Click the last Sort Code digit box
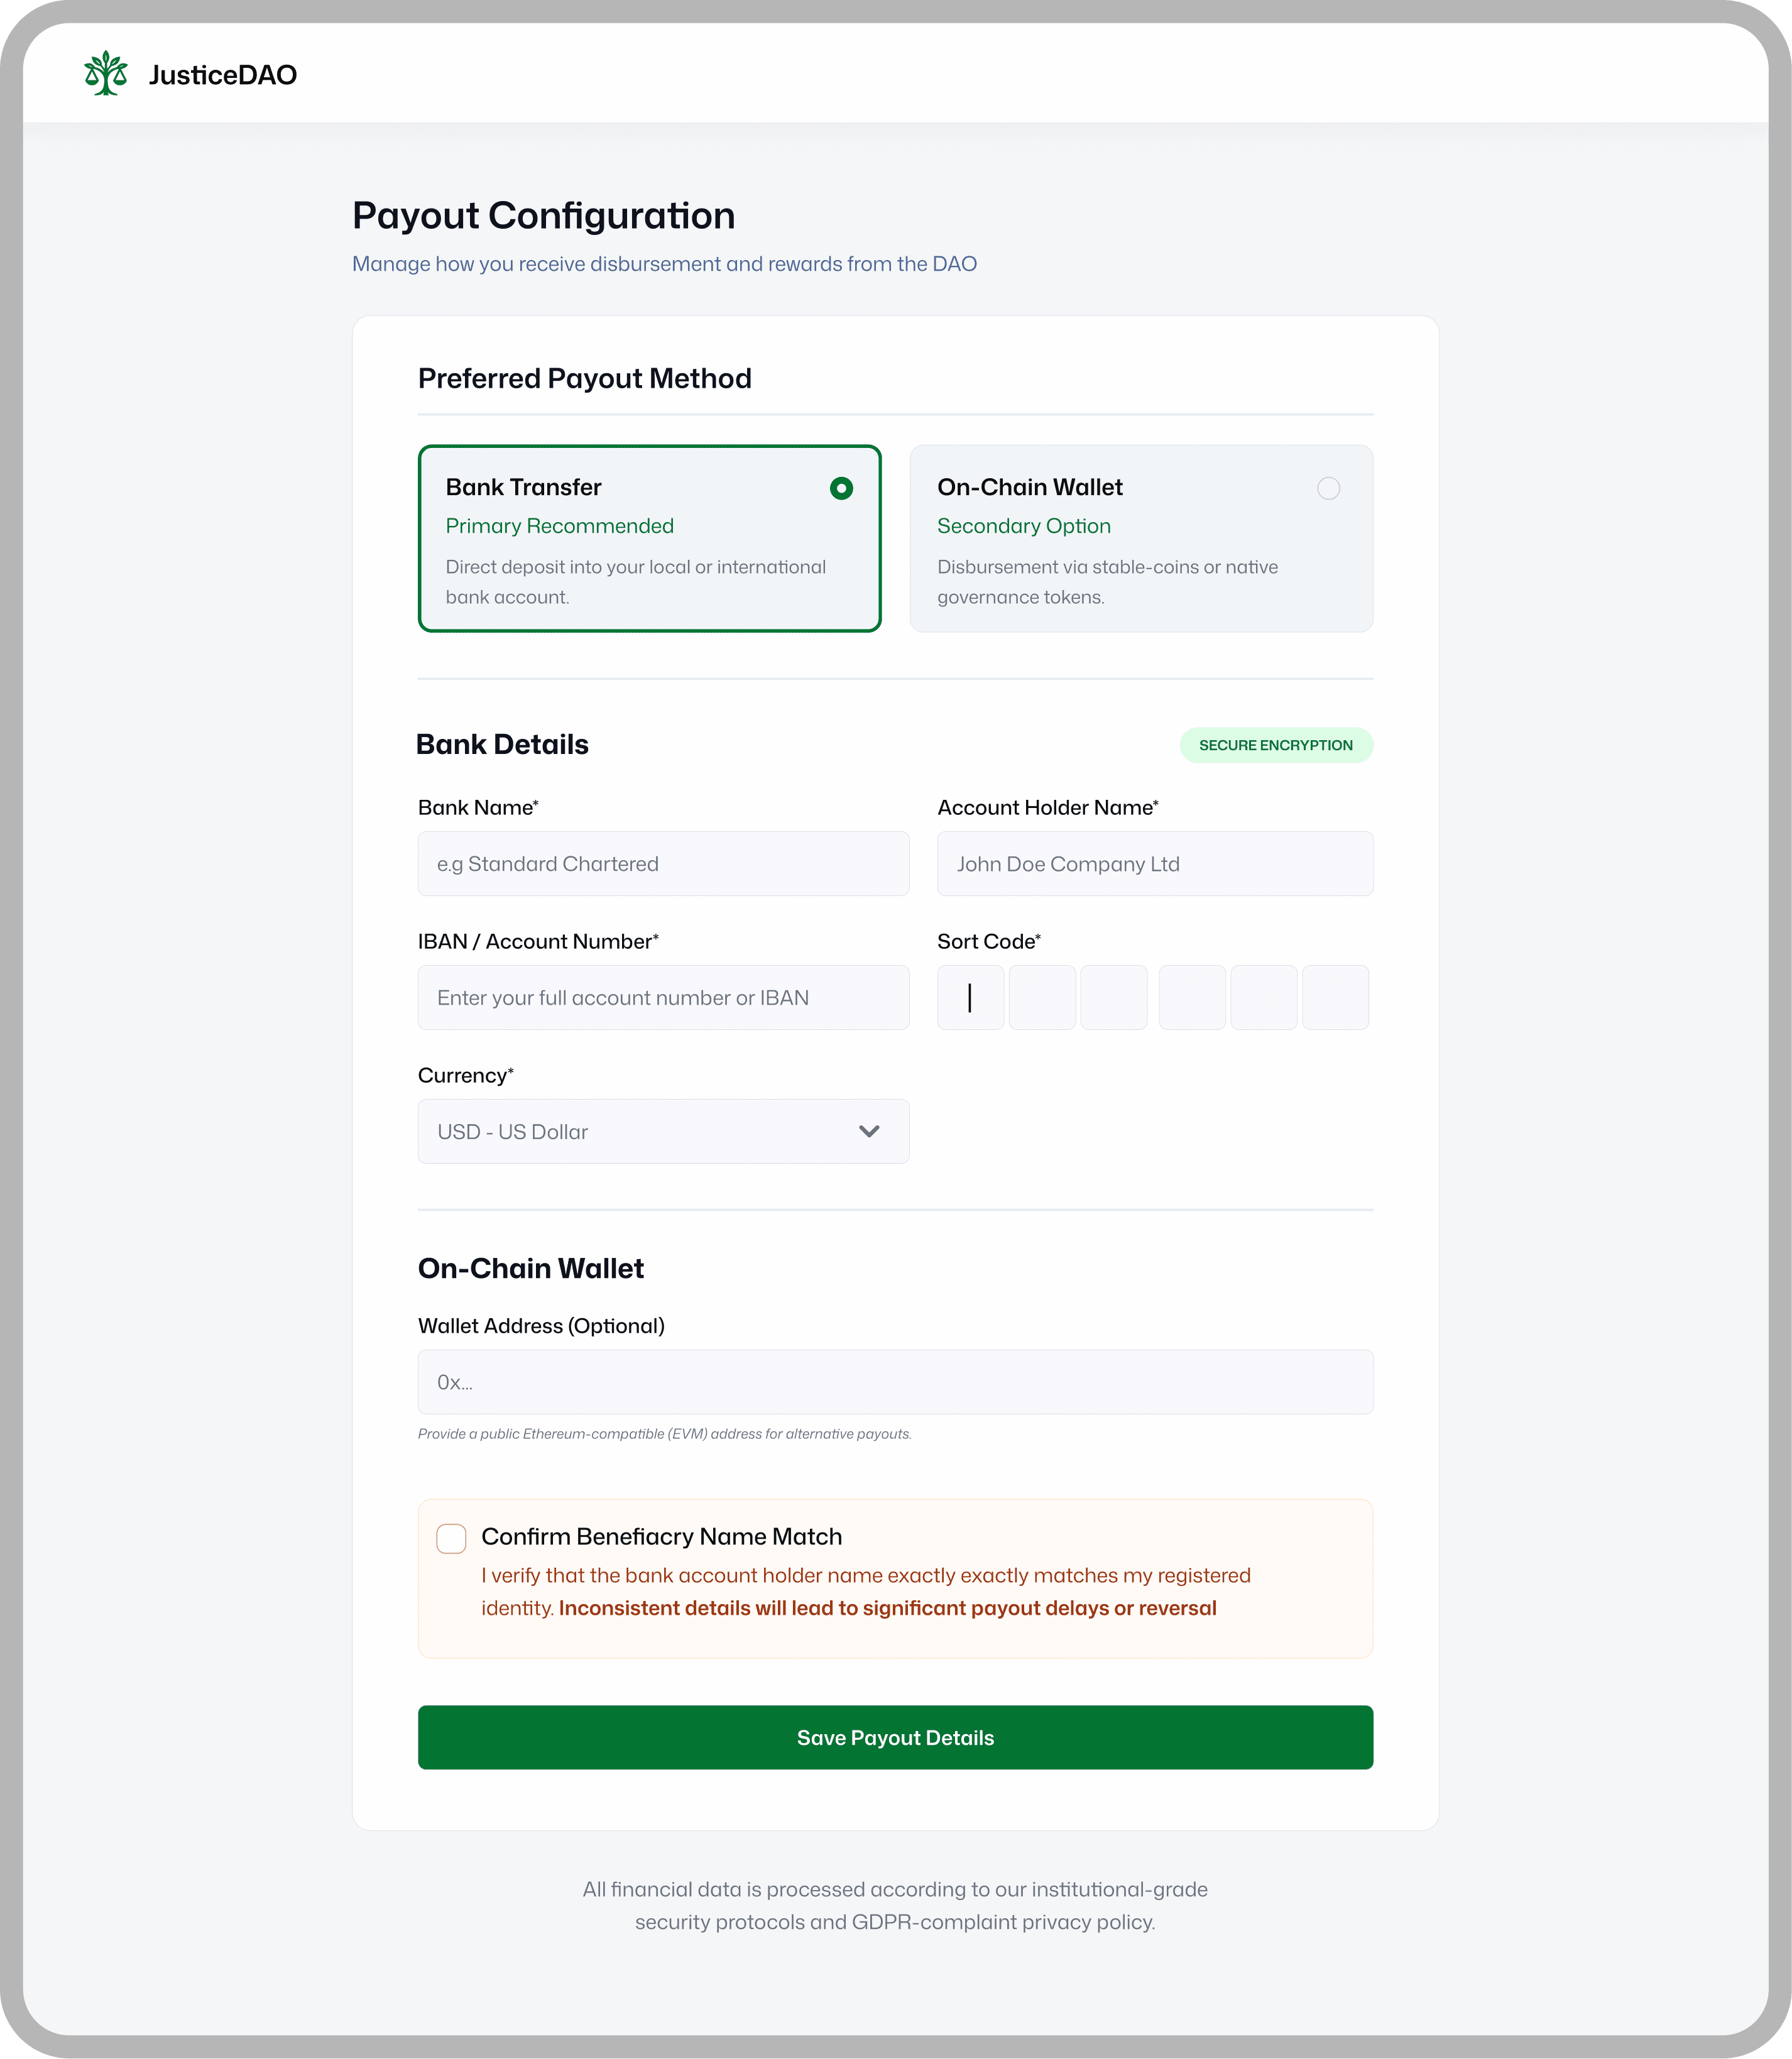Viewport: 1792px width, 2059px height. tap(1335, 997)
